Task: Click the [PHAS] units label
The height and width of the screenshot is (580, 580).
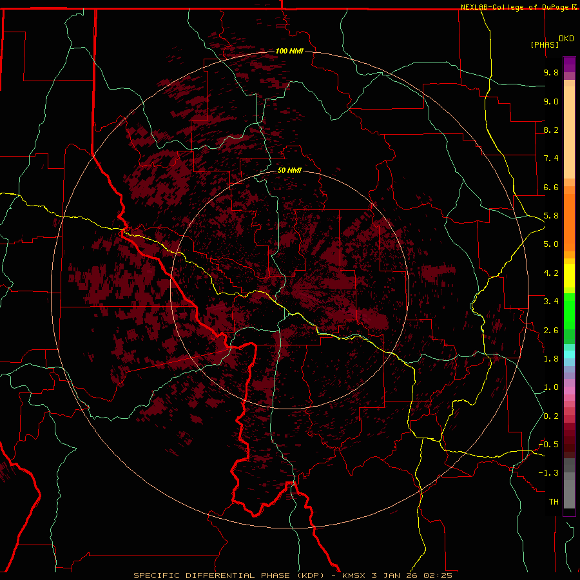Action: tap(545, 44)
